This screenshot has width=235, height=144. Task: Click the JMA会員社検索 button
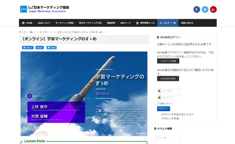(168, 79)
